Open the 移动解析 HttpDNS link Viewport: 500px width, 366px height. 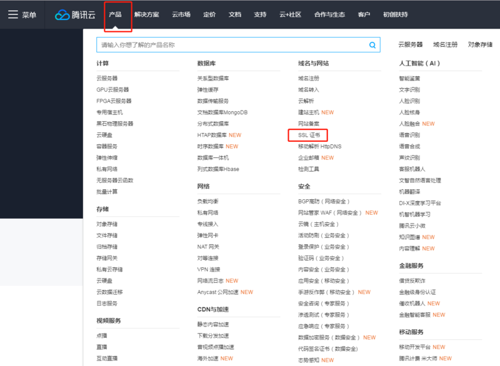point(319,146)
